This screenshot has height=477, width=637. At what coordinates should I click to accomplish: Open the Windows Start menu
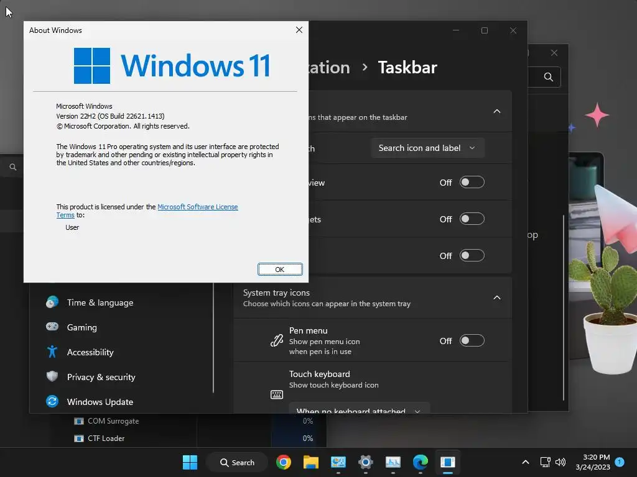click(190, 462)
